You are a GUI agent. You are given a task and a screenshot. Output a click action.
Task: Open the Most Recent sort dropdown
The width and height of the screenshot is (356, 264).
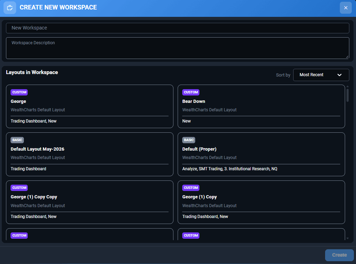point(321,75)
